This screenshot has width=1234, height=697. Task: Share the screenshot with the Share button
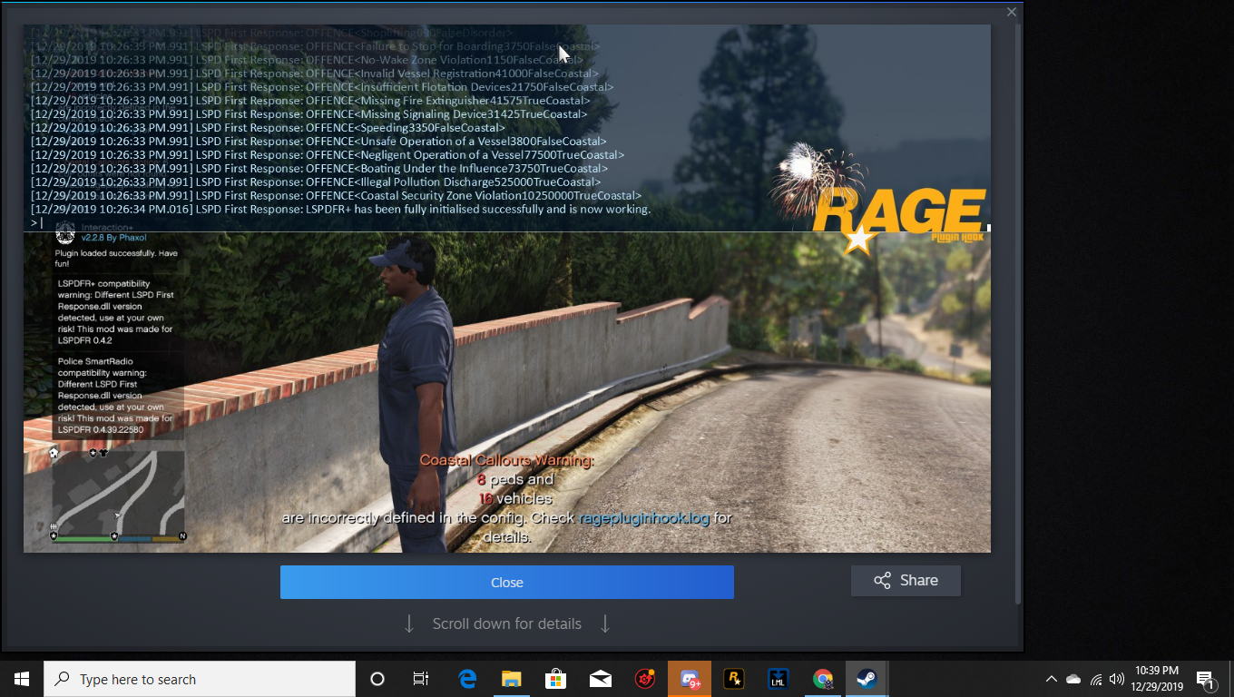coord(906,581)
